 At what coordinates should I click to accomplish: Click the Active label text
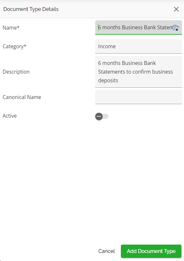[x=10, y=116]
